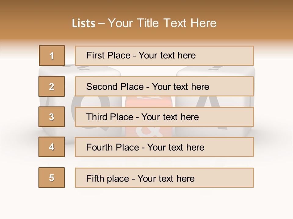Select the 'Your Title Text Here' heading
Image resolution: width=293 pixels, height=219 pixels.
point(162,23)
